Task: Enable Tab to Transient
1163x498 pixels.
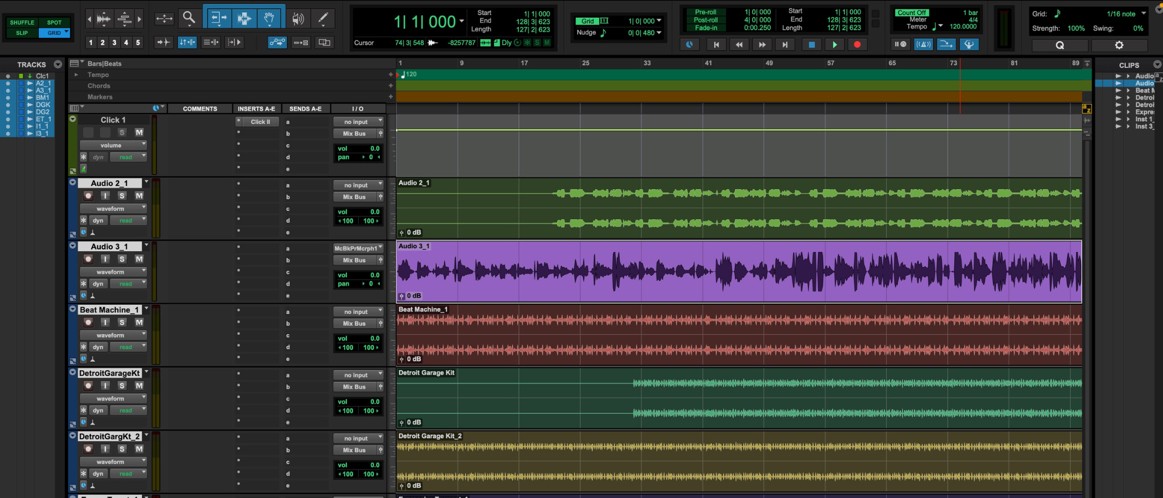Action: click(163, 42)
